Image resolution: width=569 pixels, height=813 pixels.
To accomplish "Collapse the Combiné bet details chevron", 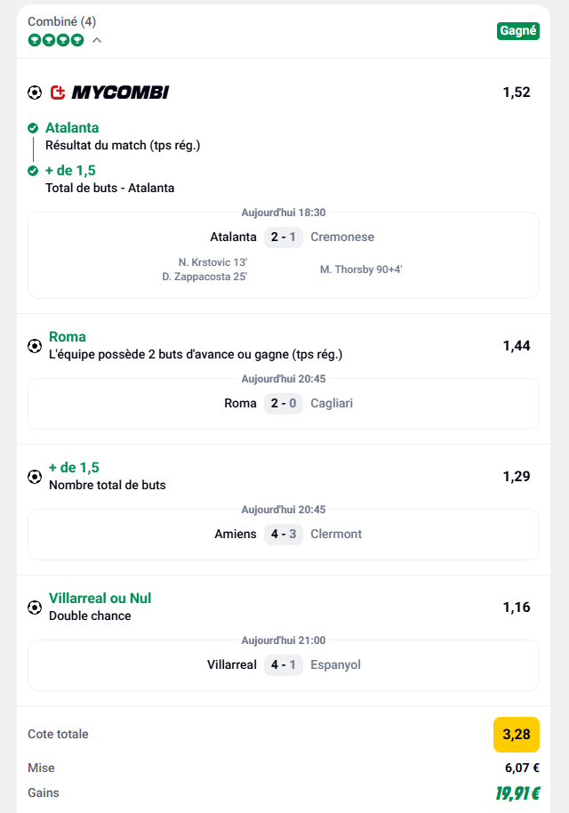I will point(97,40).
